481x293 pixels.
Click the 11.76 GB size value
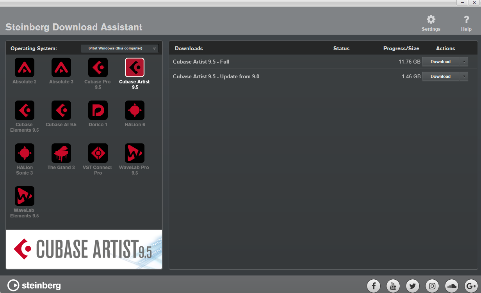(x=410, y=62)
